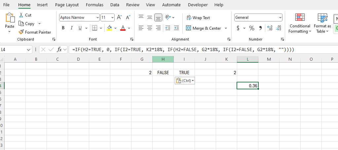Screen dimensions: 338x150
Task: Toggle bold formatting
Action: point(63,28)
